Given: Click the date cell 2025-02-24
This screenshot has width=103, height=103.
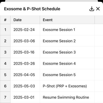Looking at the screenshot, I should click(25, 30).
